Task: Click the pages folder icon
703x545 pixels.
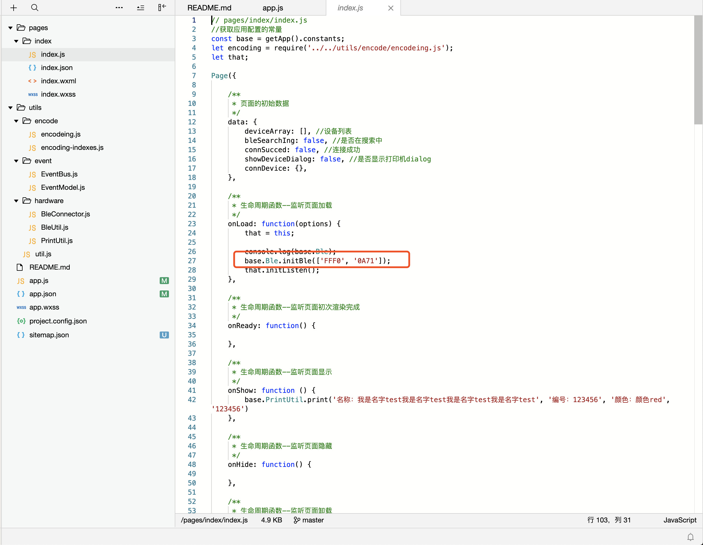Action: click(x=21, y=28)
